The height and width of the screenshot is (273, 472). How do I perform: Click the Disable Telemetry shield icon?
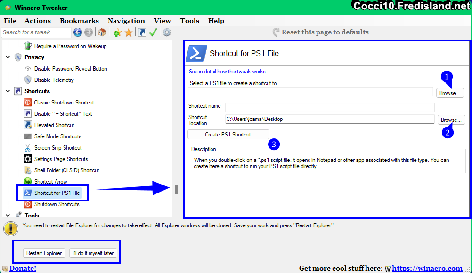pyautogui.click(x=28, y=80)
